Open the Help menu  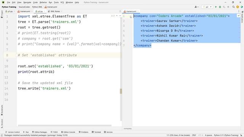point(77,2)
